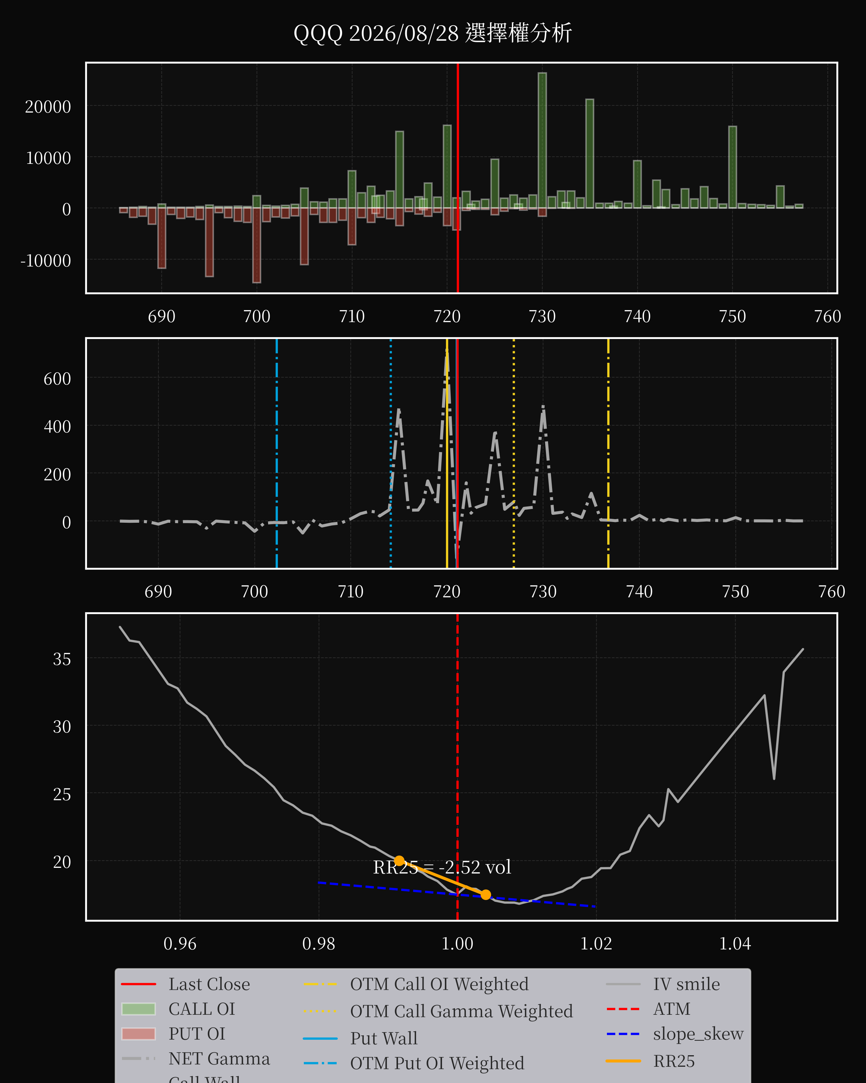
Task: Click the 400 y-axis label in gamma chart
Action: point(57,426)
